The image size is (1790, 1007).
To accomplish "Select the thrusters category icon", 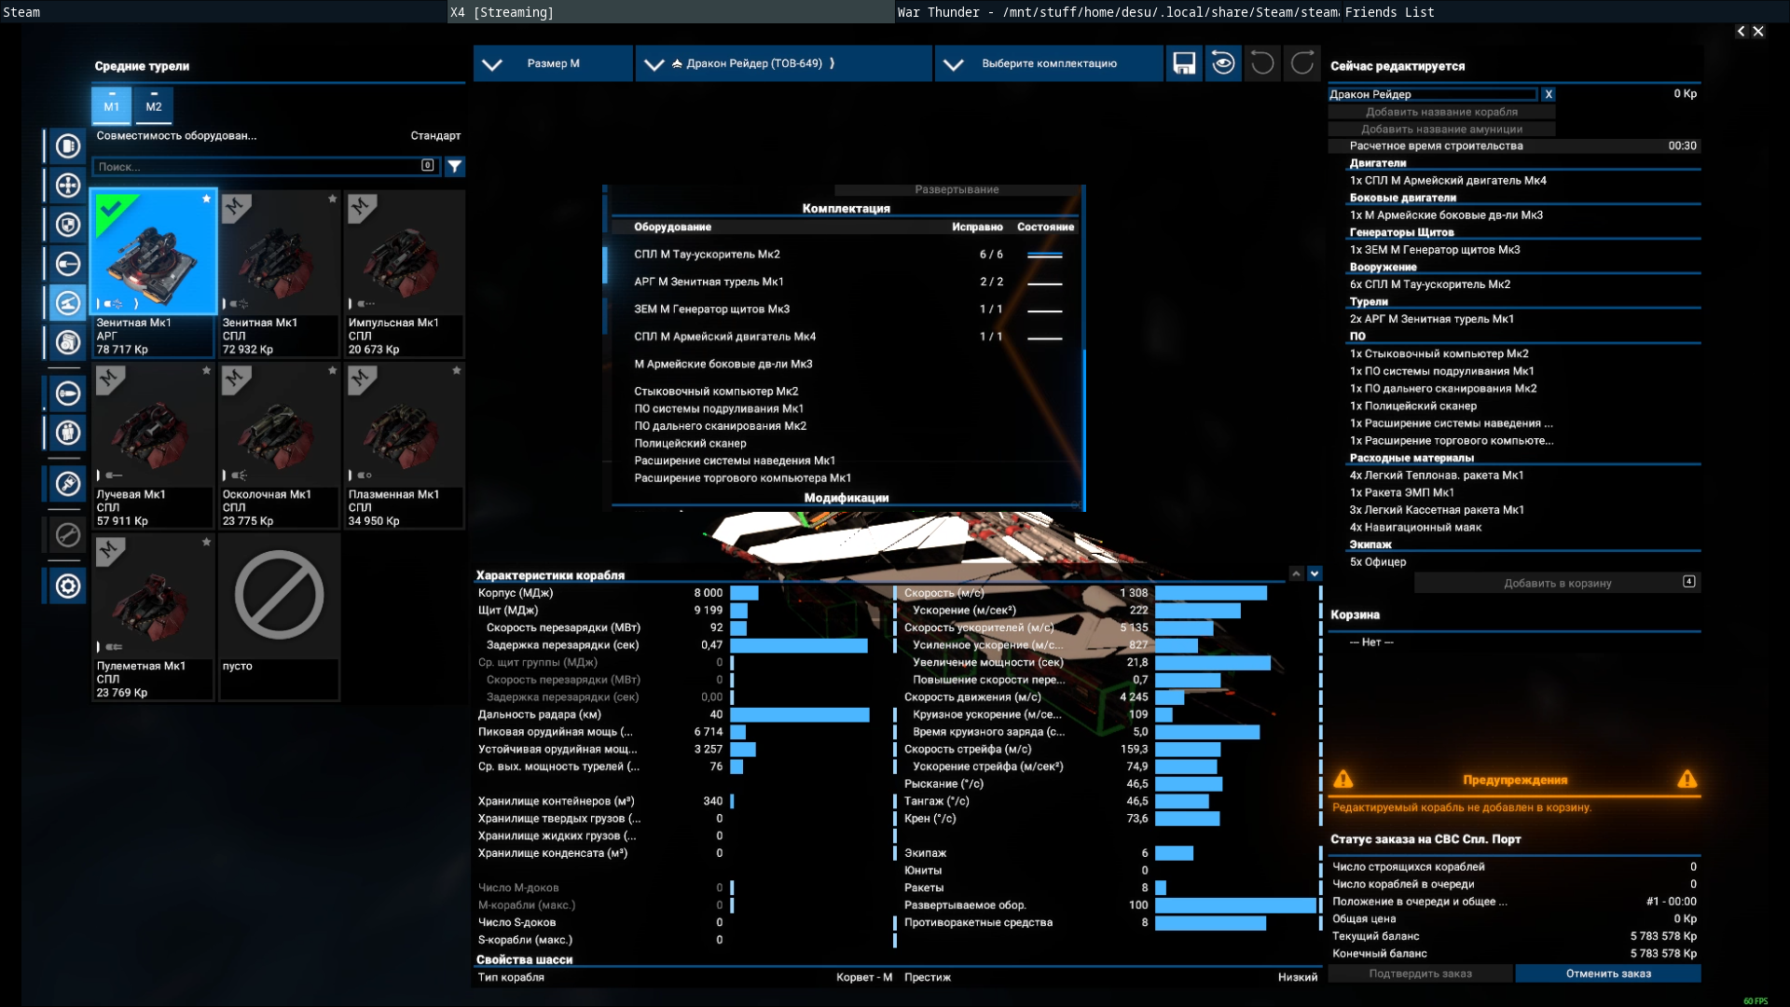I will click(67, 186).
